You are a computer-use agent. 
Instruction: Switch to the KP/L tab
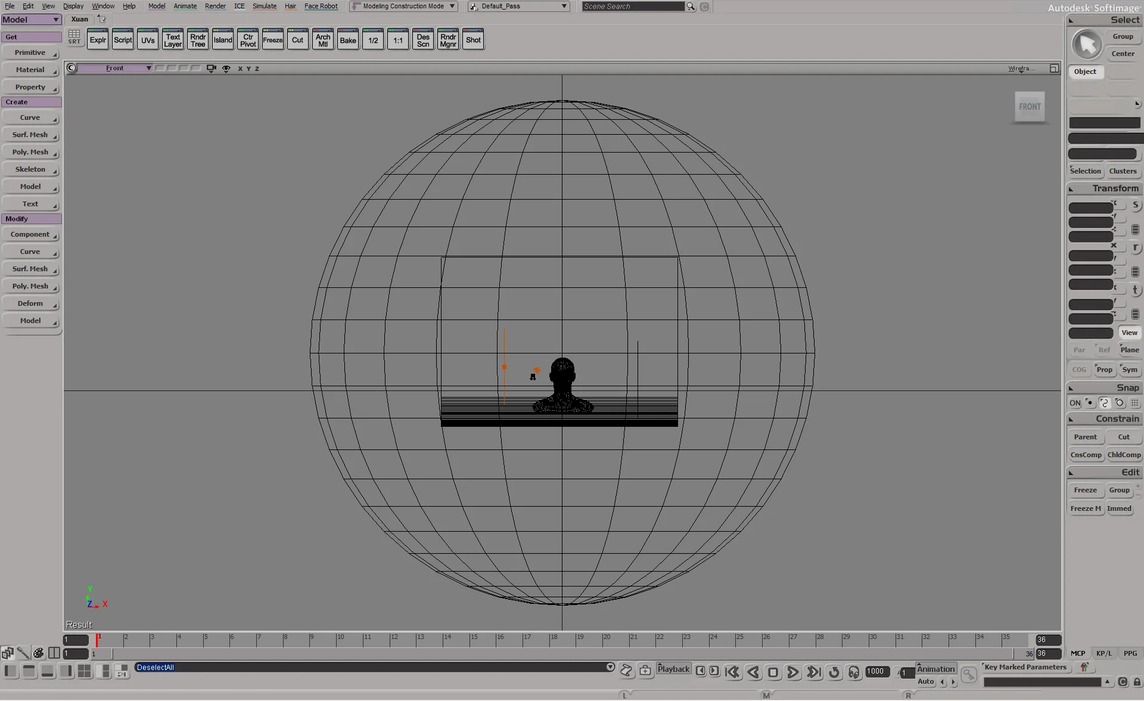pos(1103,653)
